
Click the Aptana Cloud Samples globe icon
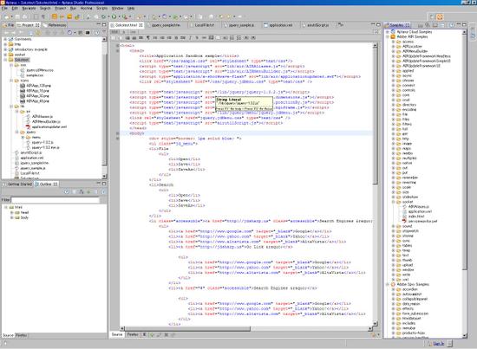(x=393, y=31)
